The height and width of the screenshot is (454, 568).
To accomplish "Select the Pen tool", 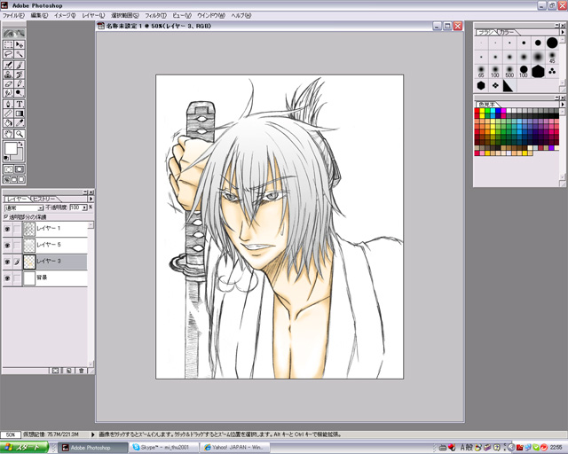I will pyautogui.click(x=9, y=105).
